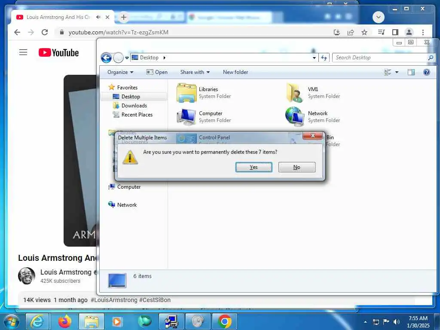Select the Computer system folder icon
Screen dimensions: 440x330
[186, 117]
